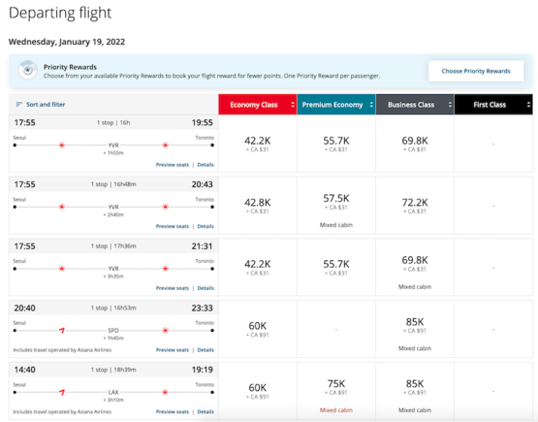Click SFO stopover label
This screenshot has height=422, width=538.
pos(113,330)
